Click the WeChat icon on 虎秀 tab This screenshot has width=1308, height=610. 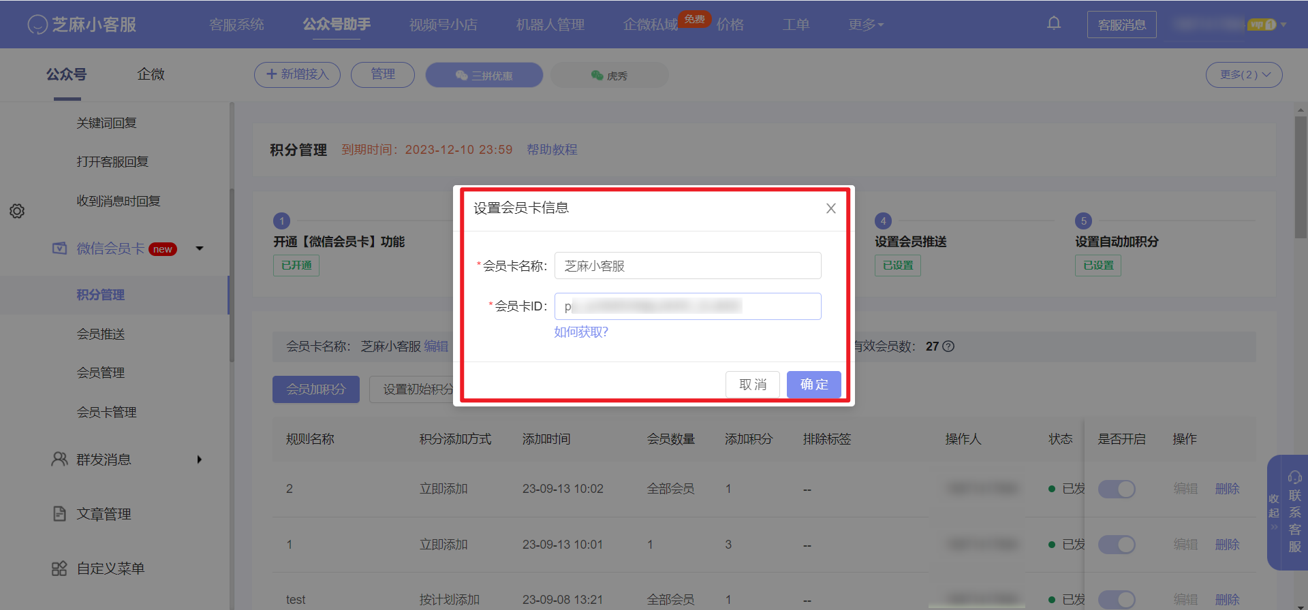coord(597,76)
